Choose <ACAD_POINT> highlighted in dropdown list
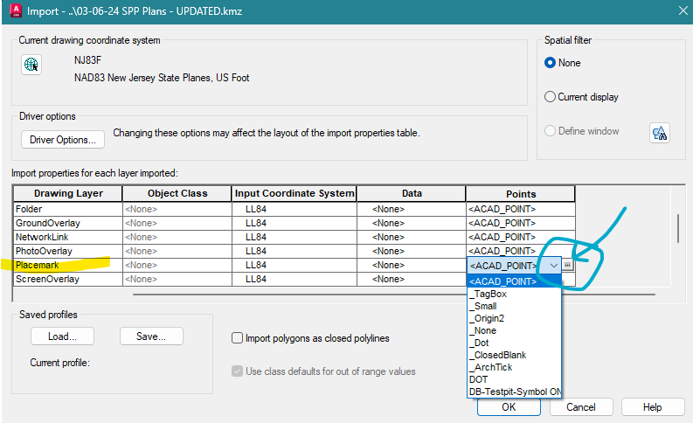Viewport: 693px width, 423px height. pyautogui.click(x=514, y=281)
